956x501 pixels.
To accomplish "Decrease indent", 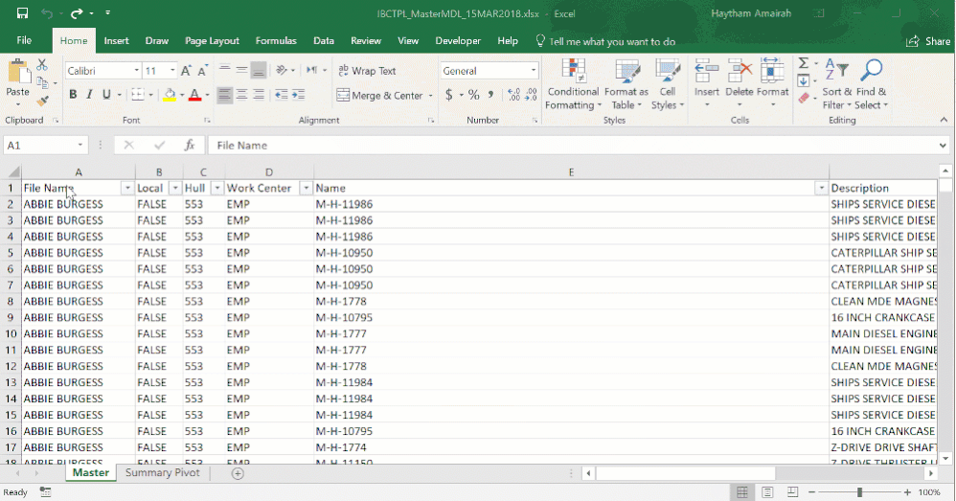I will (281, 95).
